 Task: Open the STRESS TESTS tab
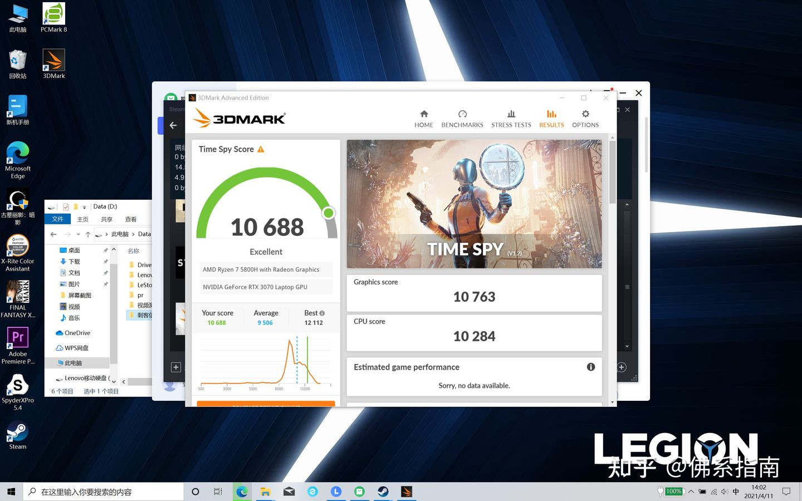tap(511, 119)
